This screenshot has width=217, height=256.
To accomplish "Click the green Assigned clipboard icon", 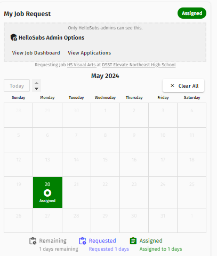I will [133, 241].
